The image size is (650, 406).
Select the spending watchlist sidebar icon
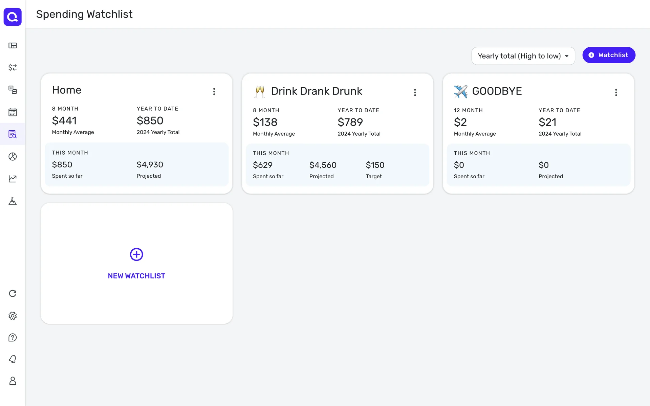pyautogui.click(x=13, y=134)
